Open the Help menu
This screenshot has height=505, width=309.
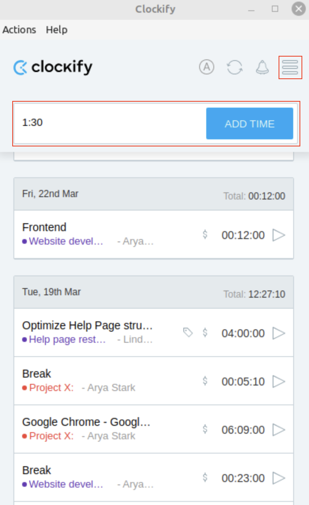[x=57, y=30]
